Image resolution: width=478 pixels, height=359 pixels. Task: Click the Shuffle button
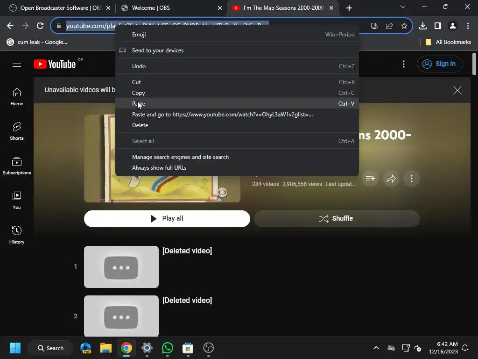[337, 219]
